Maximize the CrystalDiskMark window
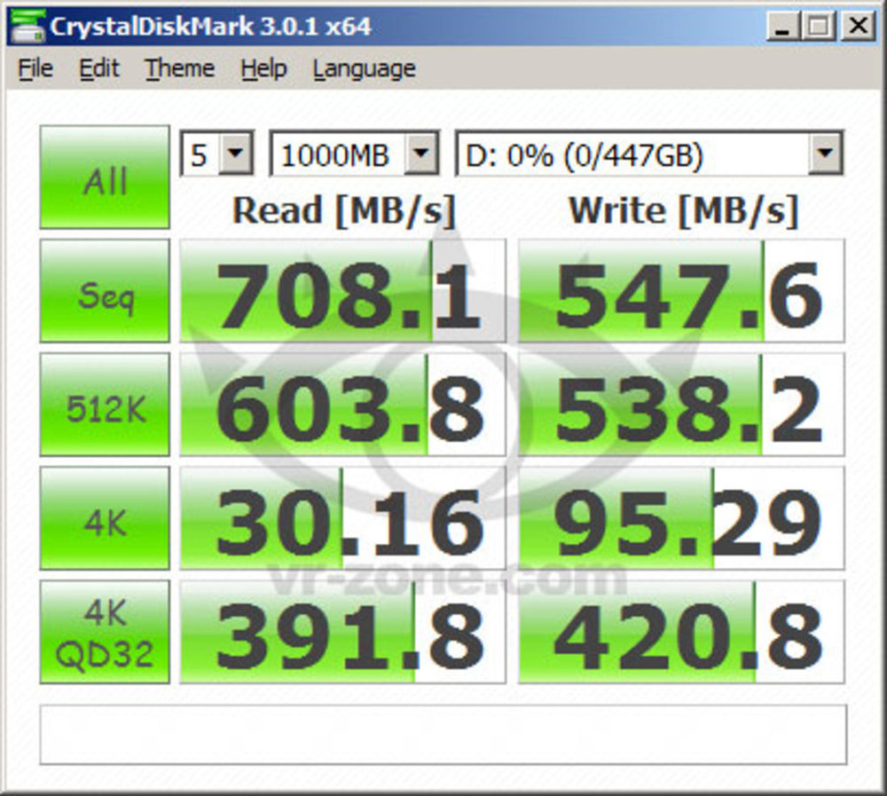Image resolution: width=887 pixels, height=796 pixels. (817, 26)
